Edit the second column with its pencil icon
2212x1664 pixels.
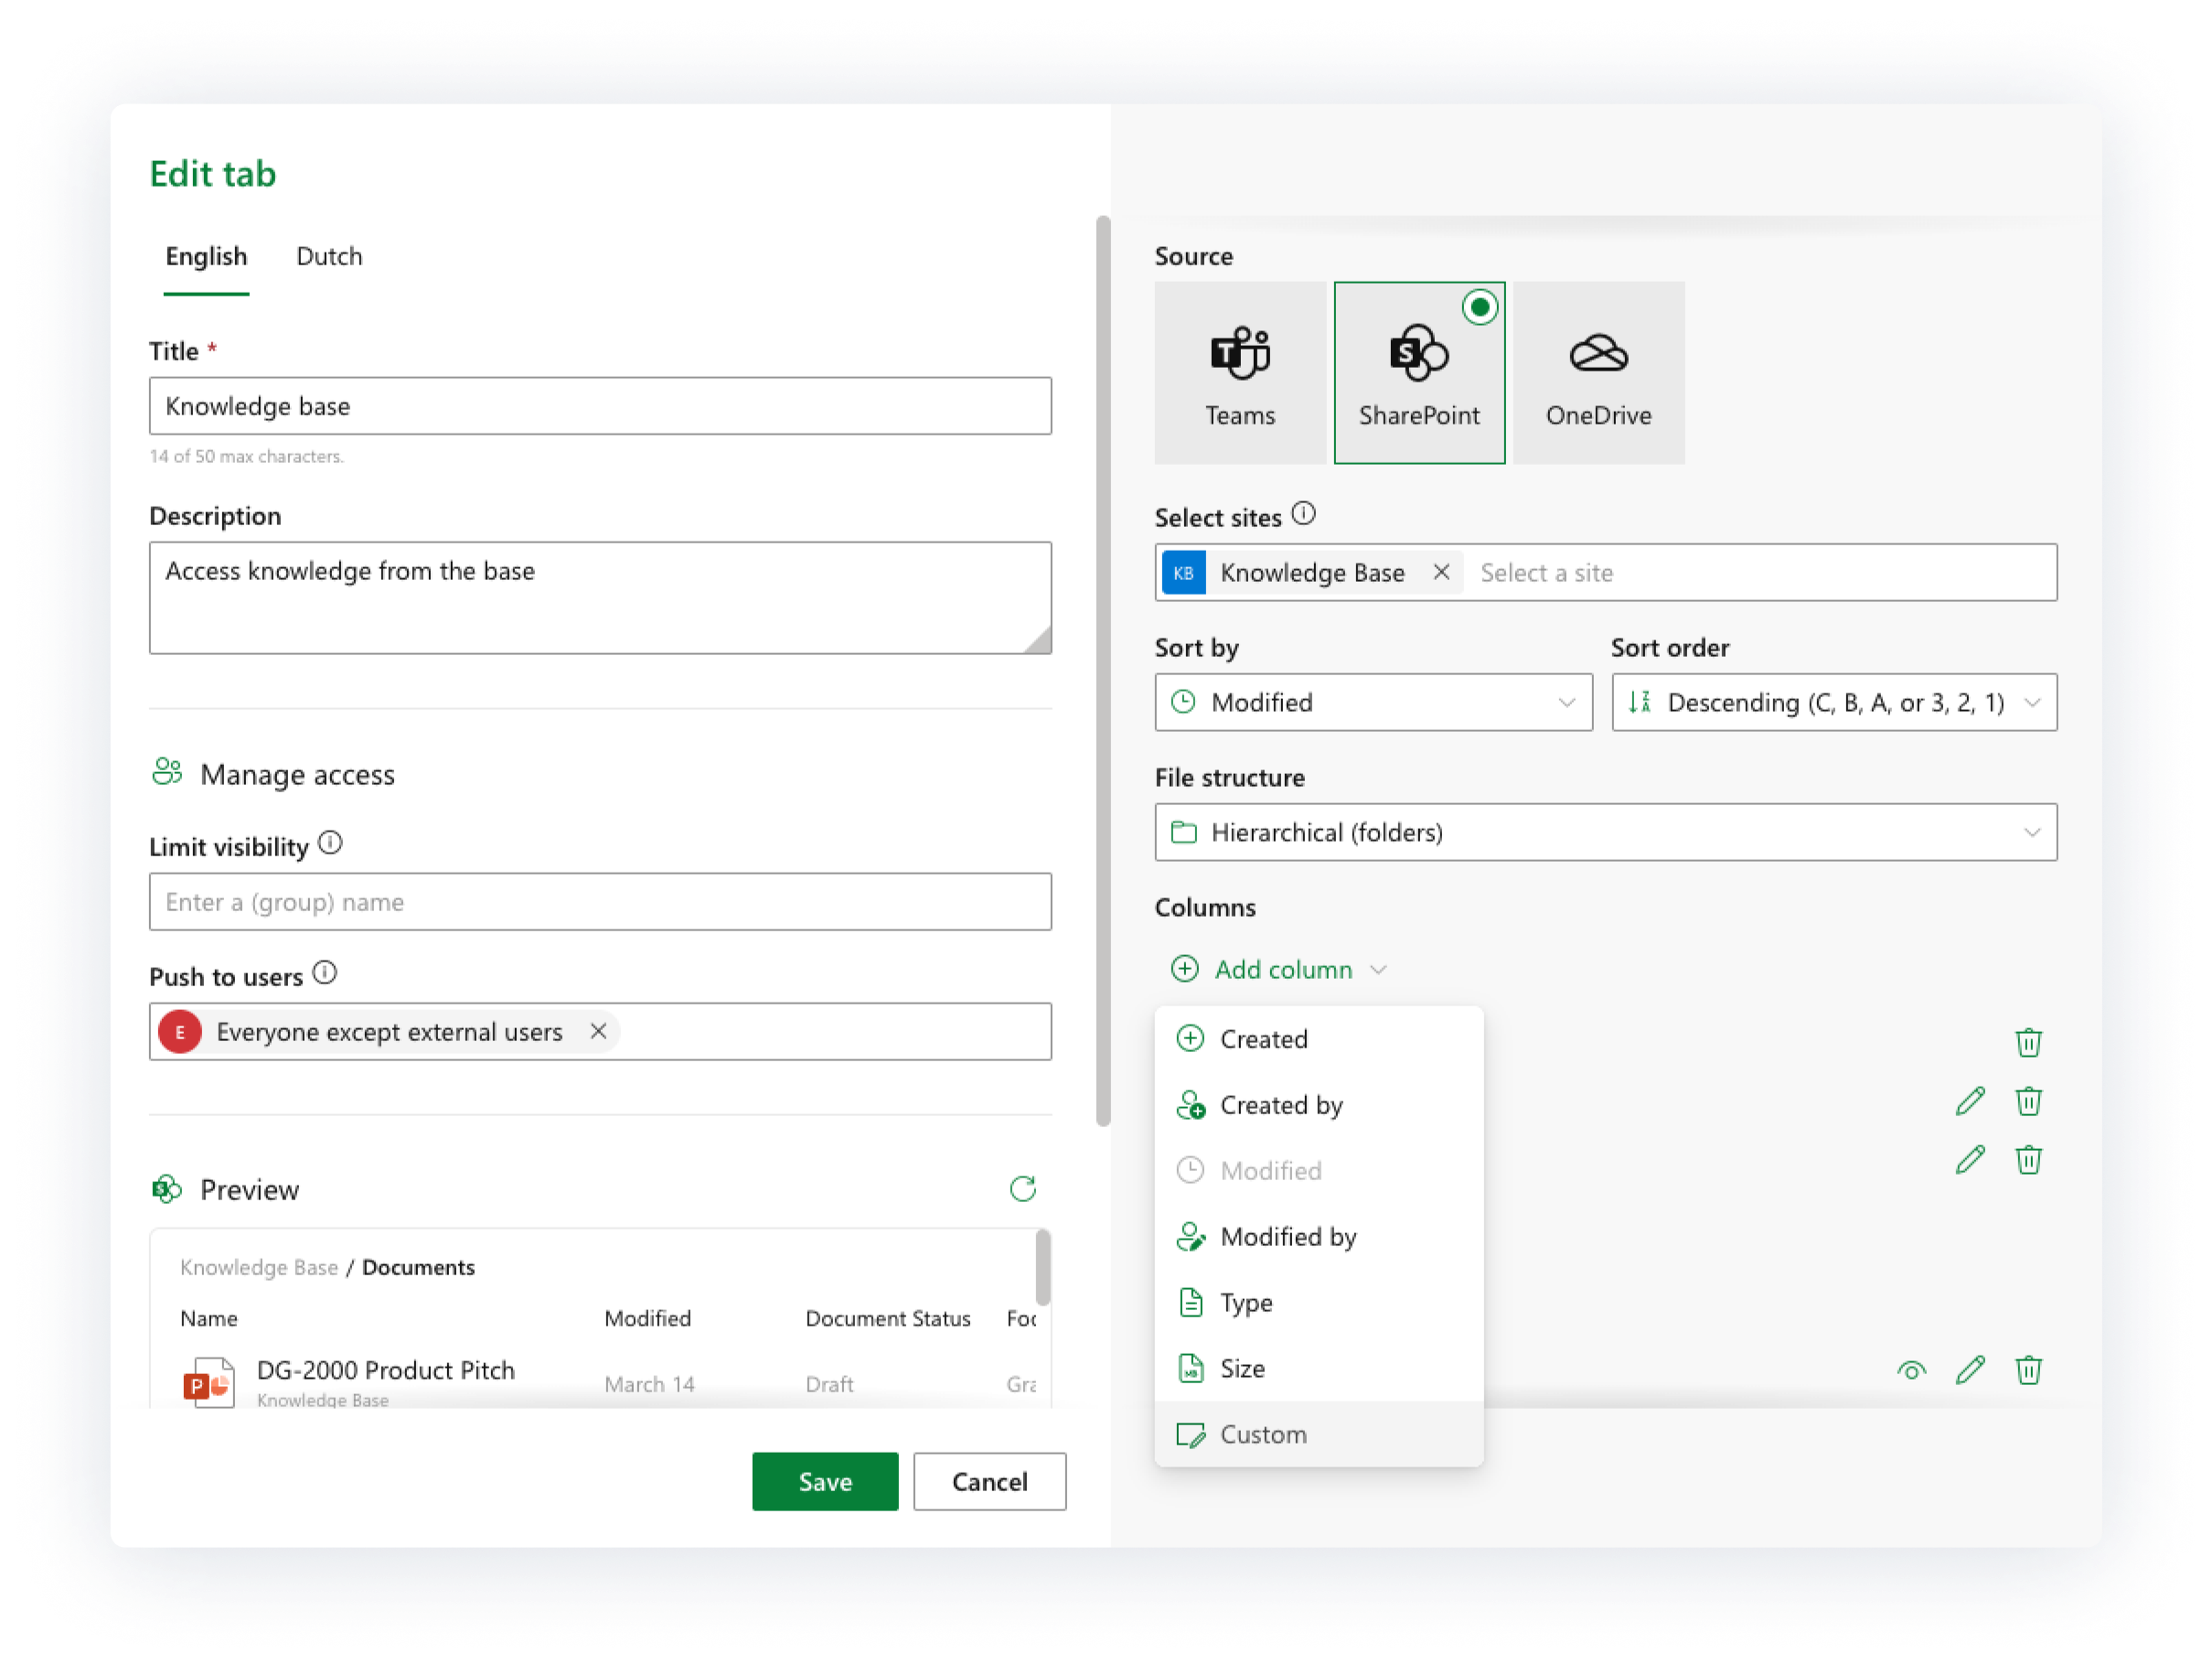(x=1970, y=1101)
